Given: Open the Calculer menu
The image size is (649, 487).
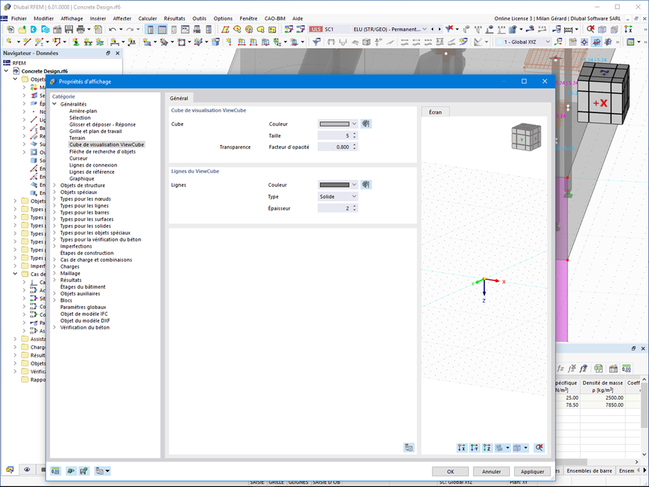Looking at the screenshot, I should click(147, 19).
